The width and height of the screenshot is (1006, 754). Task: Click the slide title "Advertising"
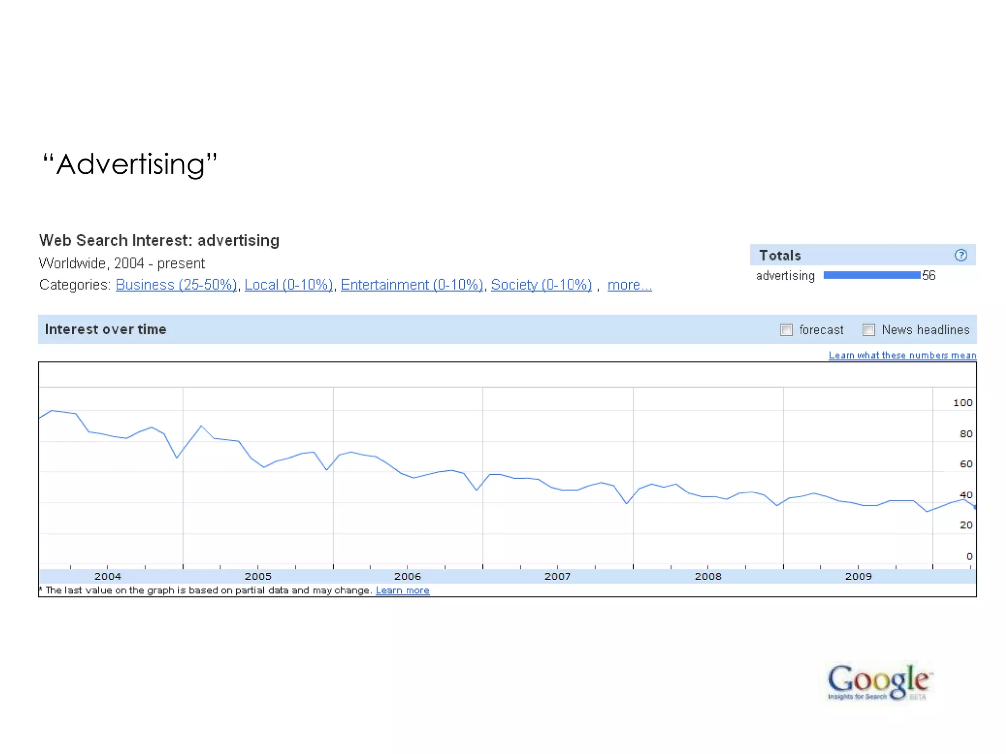tap(130, 164)
